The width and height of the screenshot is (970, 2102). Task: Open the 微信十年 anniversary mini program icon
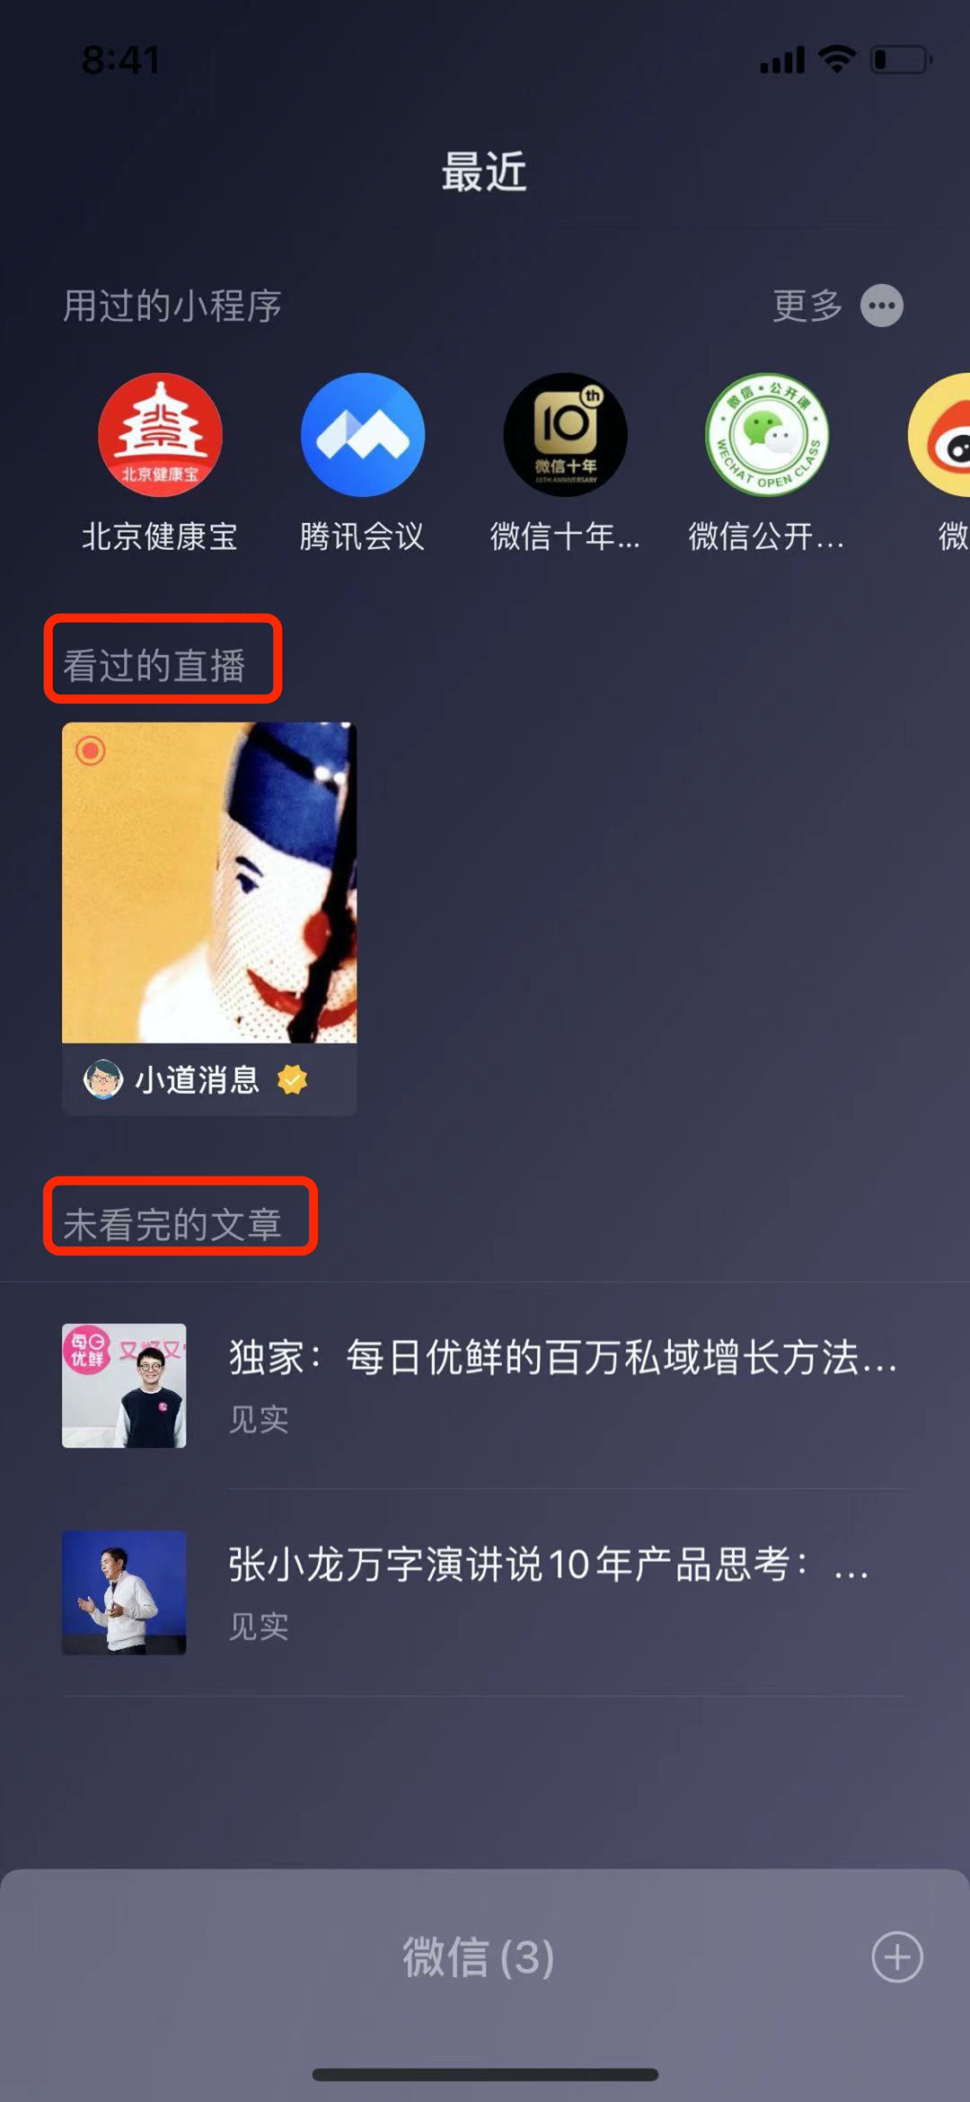point(565,435)
